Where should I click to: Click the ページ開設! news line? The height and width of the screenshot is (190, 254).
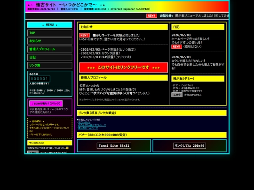click(x=108, y=49)
